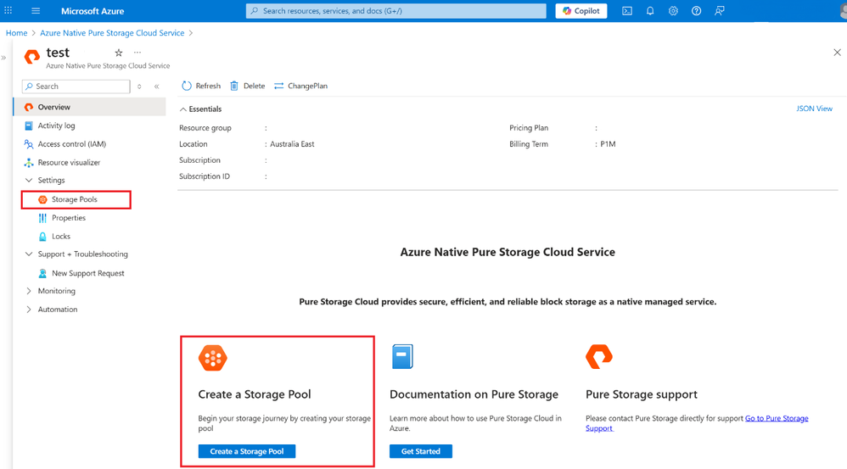Image resolution: width=847 pixels, height=469 pixels.
Task: Open Access control (IAM)
Action: point(72,144)
